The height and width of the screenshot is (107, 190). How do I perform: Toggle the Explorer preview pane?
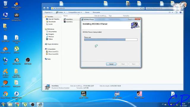(x=176, y=12)
